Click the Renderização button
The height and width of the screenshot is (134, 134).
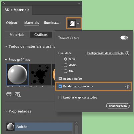[118, 106]
